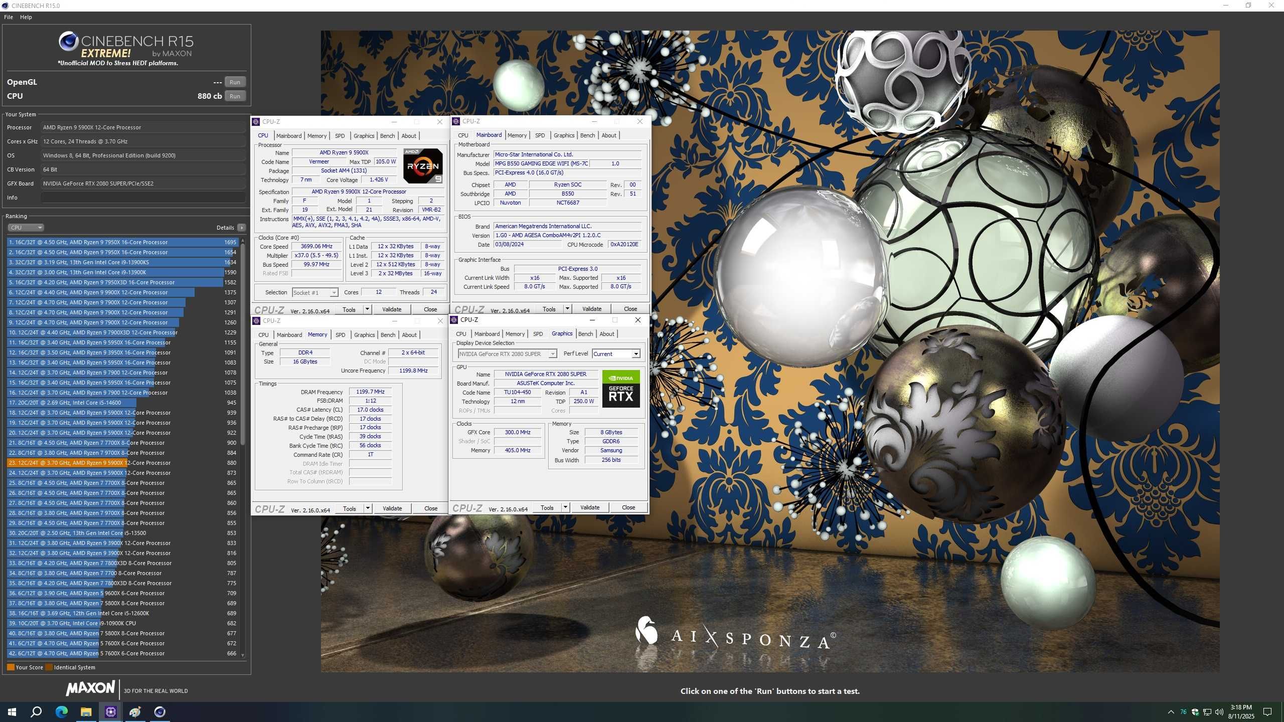Click the Ryzen 9 logo in CPU-Z
Viewport: 1284px width, 722px height.
[423, 166]
